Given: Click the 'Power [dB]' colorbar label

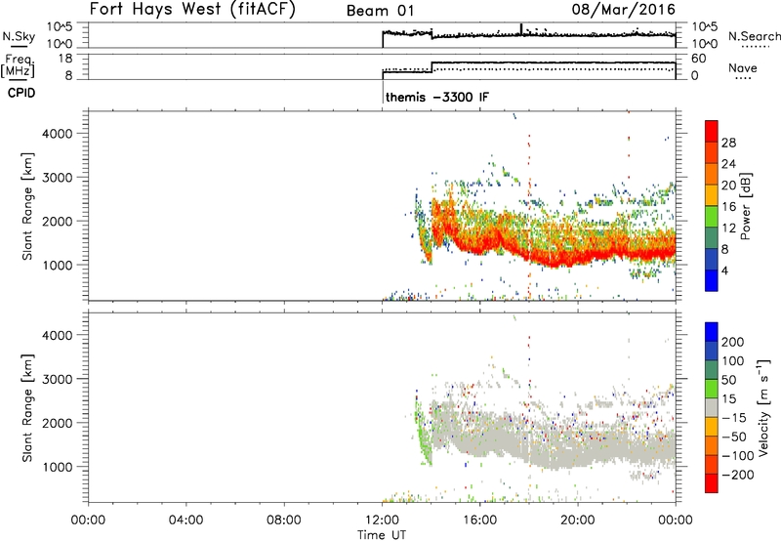Looking at the screenshot, I should [745, 206].
